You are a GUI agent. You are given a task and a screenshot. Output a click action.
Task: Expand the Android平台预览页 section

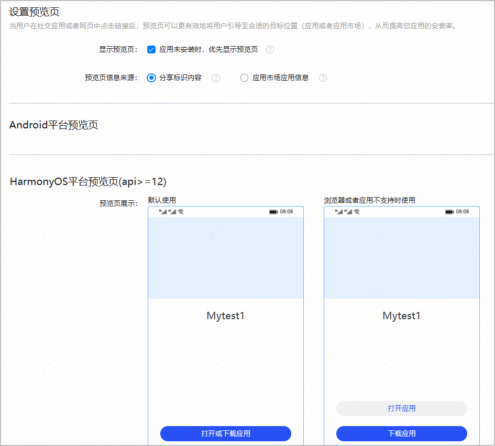[x=54, y=125]
